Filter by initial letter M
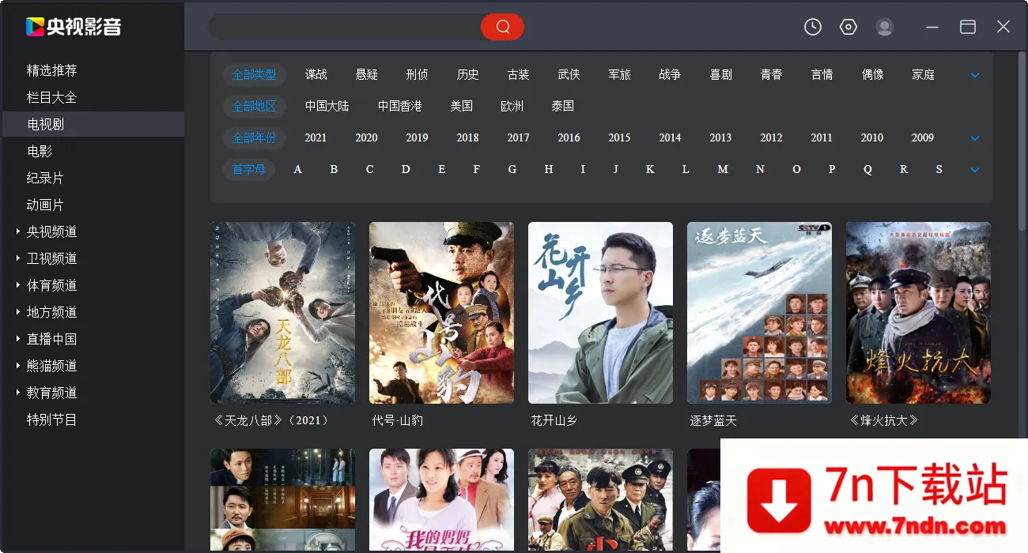This screenshot has width=1028, height=553. click(x=723, y=169)
